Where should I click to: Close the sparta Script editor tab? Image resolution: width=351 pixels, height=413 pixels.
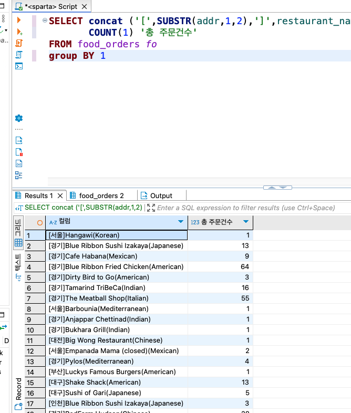(84, 7)
